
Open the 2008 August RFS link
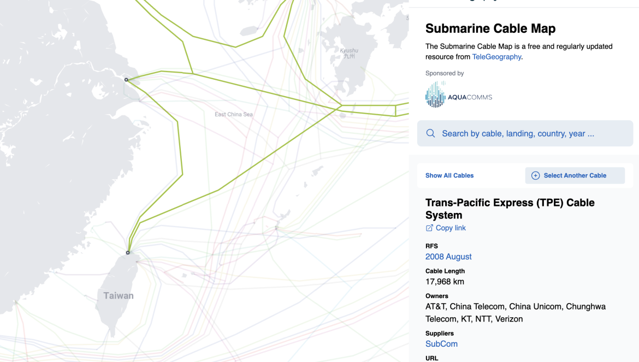pyautogui.click(x=448, y=257)
